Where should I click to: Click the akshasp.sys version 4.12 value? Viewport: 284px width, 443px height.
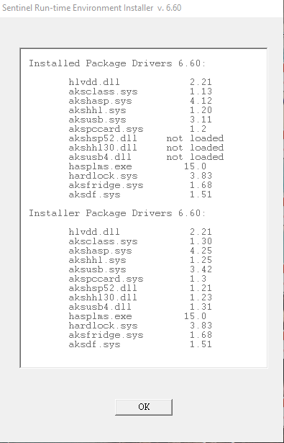tap(201, 101)
